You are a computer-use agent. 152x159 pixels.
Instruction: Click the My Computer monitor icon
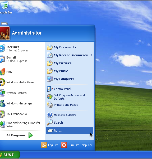[x=50, y=79]
